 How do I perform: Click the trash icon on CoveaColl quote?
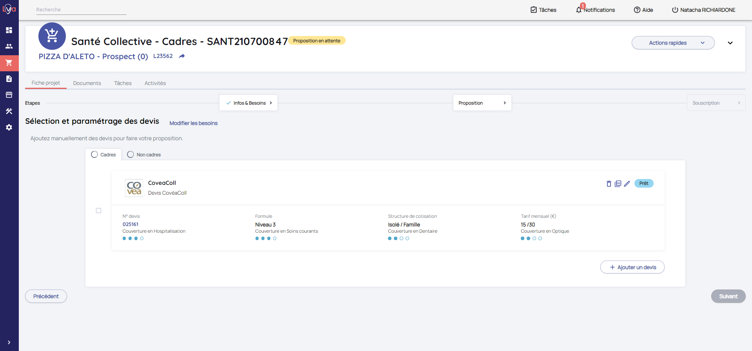point(609,184)
